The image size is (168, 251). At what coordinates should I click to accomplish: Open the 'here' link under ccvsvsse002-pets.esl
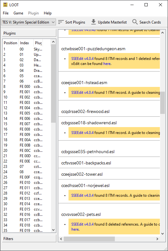[75, 229]
